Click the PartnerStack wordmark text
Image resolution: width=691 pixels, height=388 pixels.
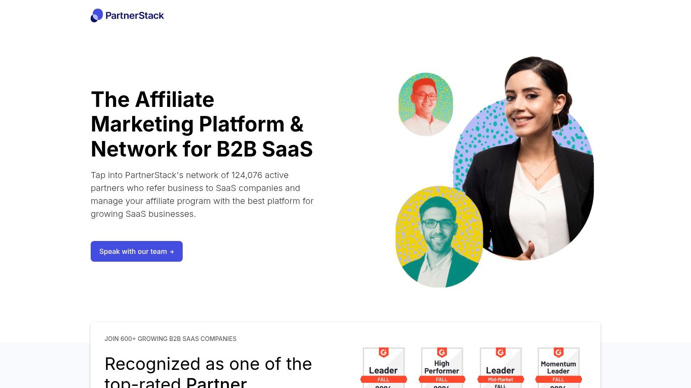coord(134,16)
